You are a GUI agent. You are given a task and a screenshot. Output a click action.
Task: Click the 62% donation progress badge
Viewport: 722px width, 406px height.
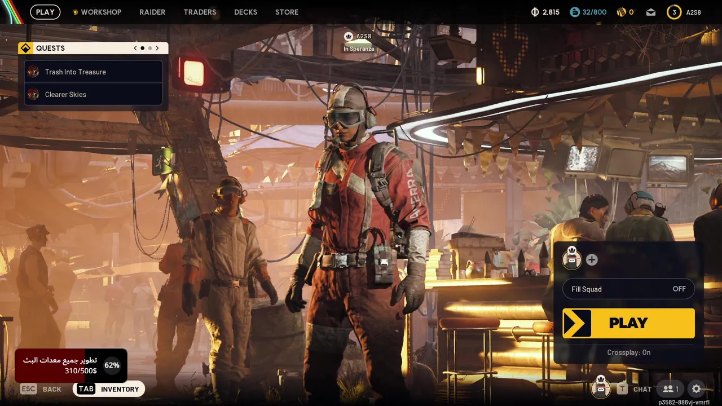tap(112, 365)
